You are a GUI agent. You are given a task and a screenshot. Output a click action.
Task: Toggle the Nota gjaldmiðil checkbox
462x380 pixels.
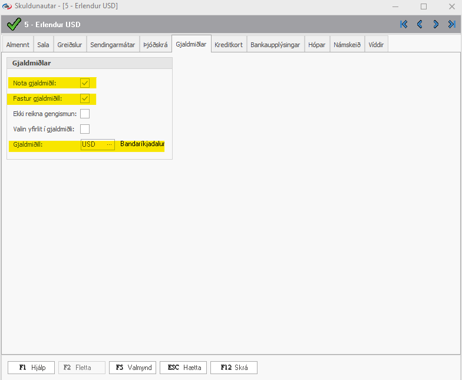click(85, 83)
